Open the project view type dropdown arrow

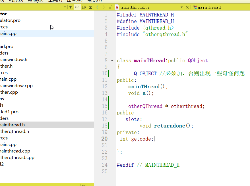(65, 7)
